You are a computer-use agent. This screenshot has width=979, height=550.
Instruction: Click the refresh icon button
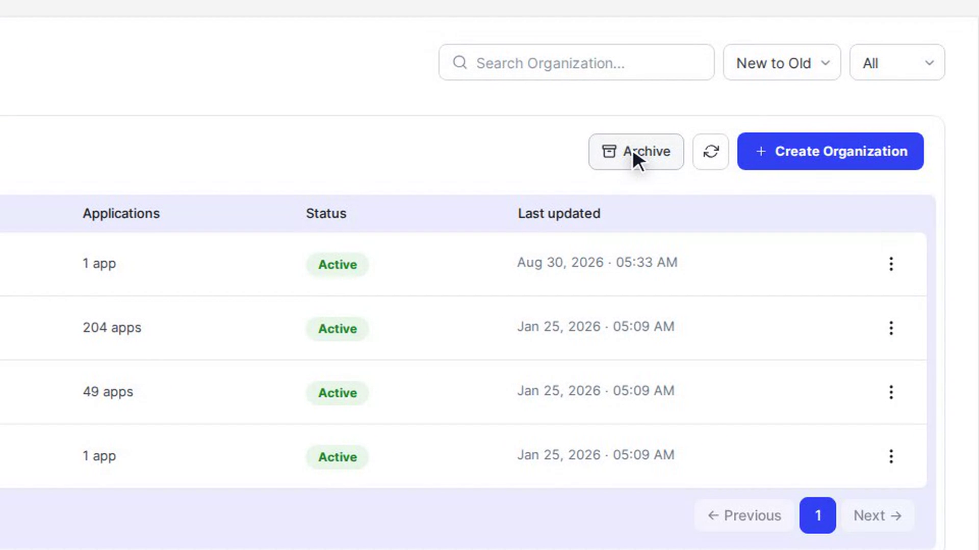click(711, 151)
